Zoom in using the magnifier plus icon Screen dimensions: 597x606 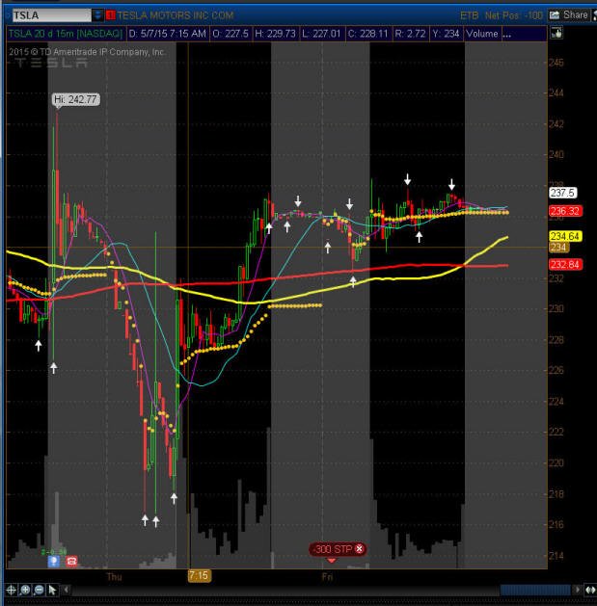(25, 590)
